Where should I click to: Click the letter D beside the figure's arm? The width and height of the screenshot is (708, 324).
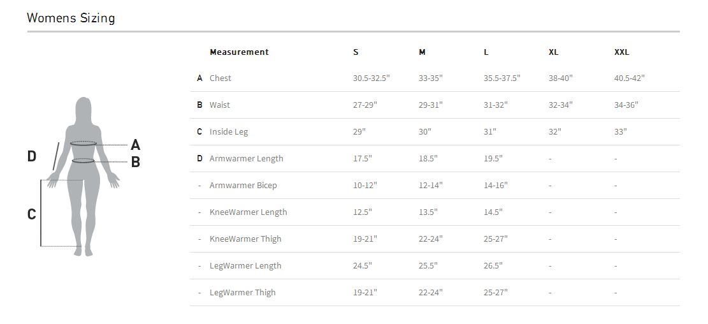pyautogui.click(x=32, y=156)
